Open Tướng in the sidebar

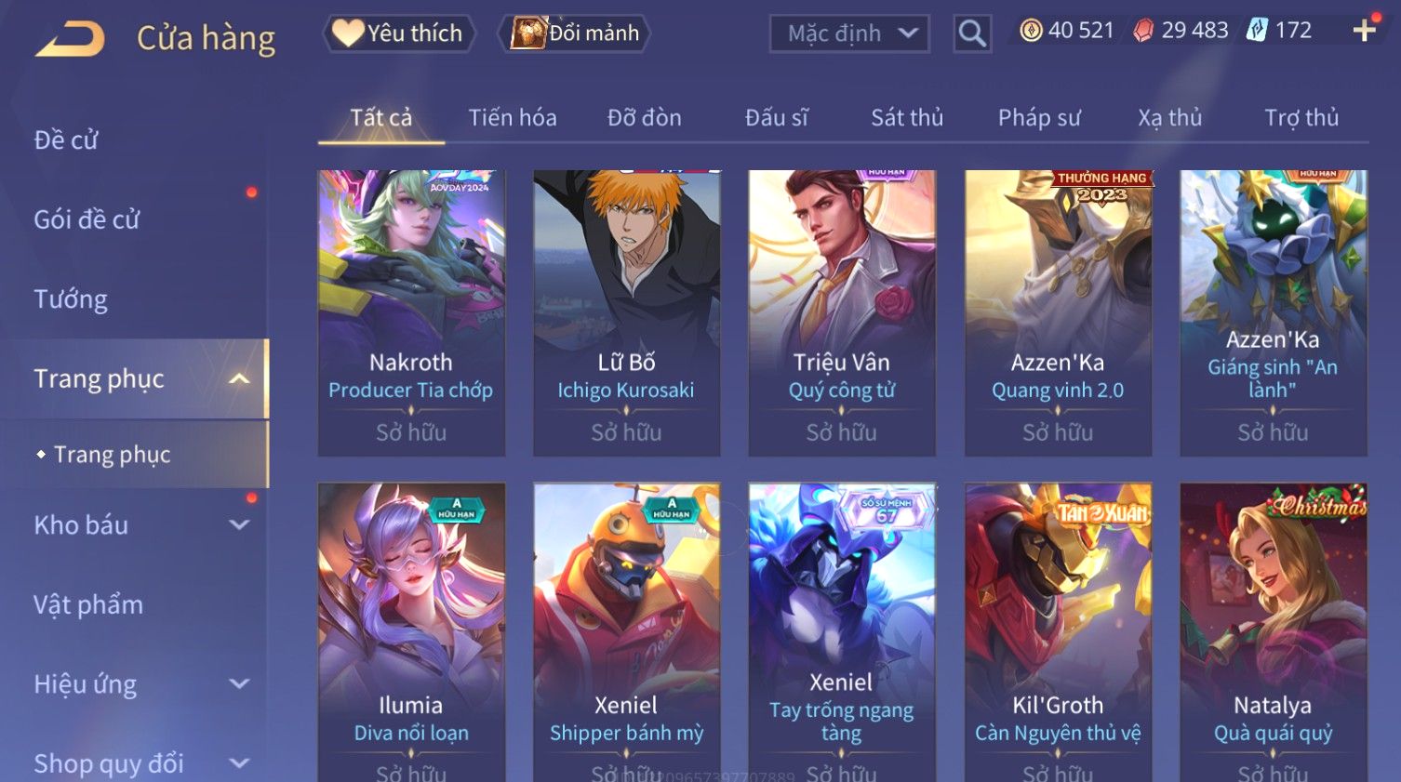[71, 299]
